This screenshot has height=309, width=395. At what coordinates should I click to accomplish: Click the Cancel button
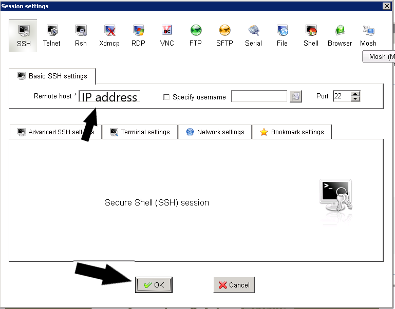coord(234,285)
